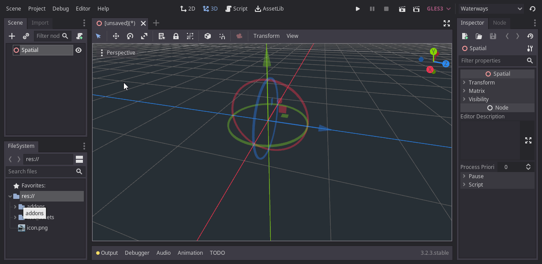Open the GLES3 renderer dropdown
Screen dimensions: 542x264
439,9
